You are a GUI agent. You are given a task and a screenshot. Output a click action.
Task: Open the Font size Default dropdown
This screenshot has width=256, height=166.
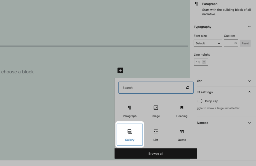point(208,43)
